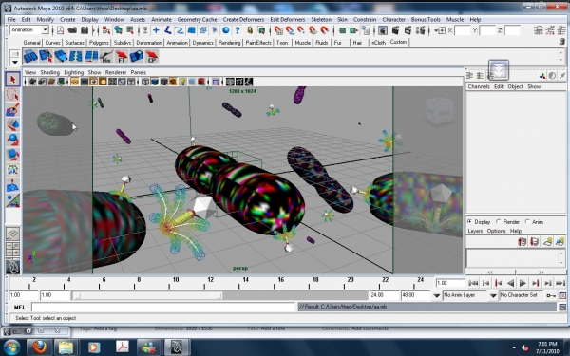This screenshot has width=570, height=356.
Task: Open the Layers menu in layer editor
Action: (x=475, y=231)
